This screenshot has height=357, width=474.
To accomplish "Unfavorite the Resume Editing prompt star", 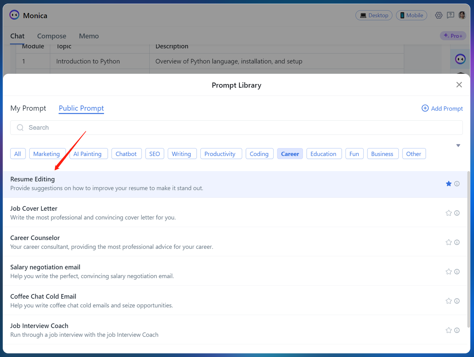I will coord(448,184).
